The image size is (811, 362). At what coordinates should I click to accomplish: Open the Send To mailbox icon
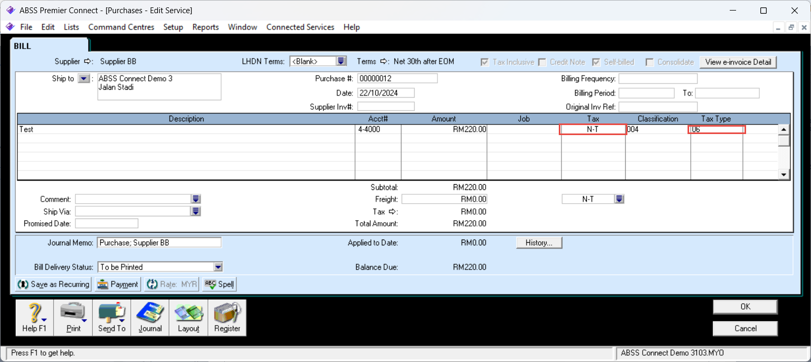click(x=112, y=313)
